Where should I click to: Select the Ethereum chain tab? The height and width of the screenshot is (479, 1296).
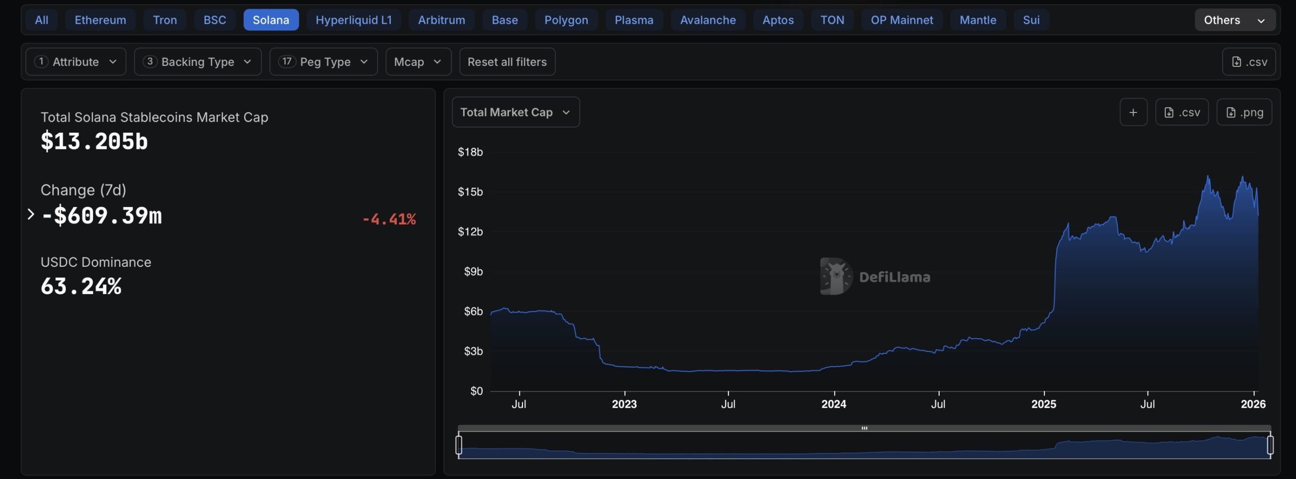click(x=100, y=20)
